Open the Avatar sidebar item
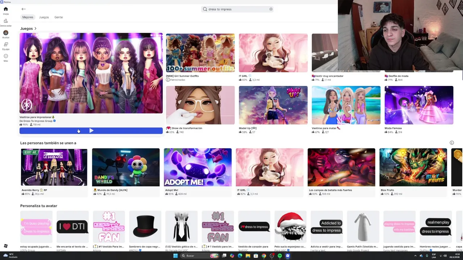Screen dimensions: 463x260 6,34
